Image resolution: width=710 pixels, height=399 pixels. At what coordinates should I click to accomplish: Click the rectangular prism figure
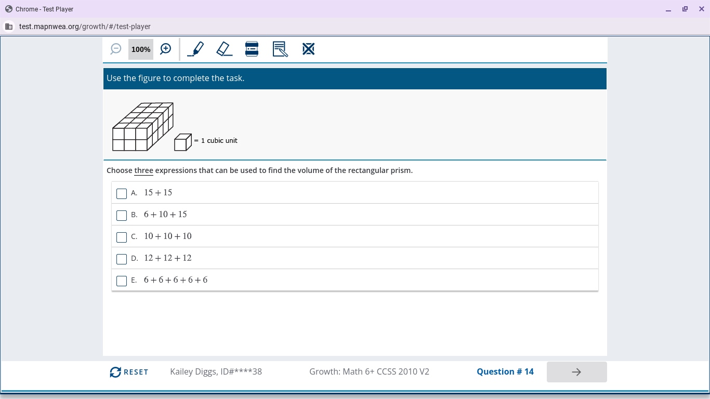[x=143, y=127]
